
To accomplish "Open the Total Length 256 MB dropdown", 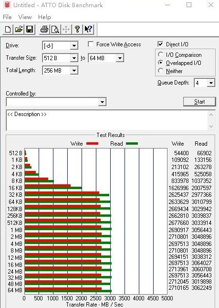I will point(74,70).
